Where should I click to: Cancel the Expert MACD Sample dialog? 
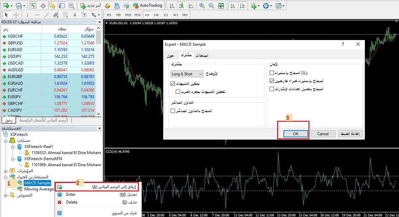pyautogui.click(x=323, y=134)
